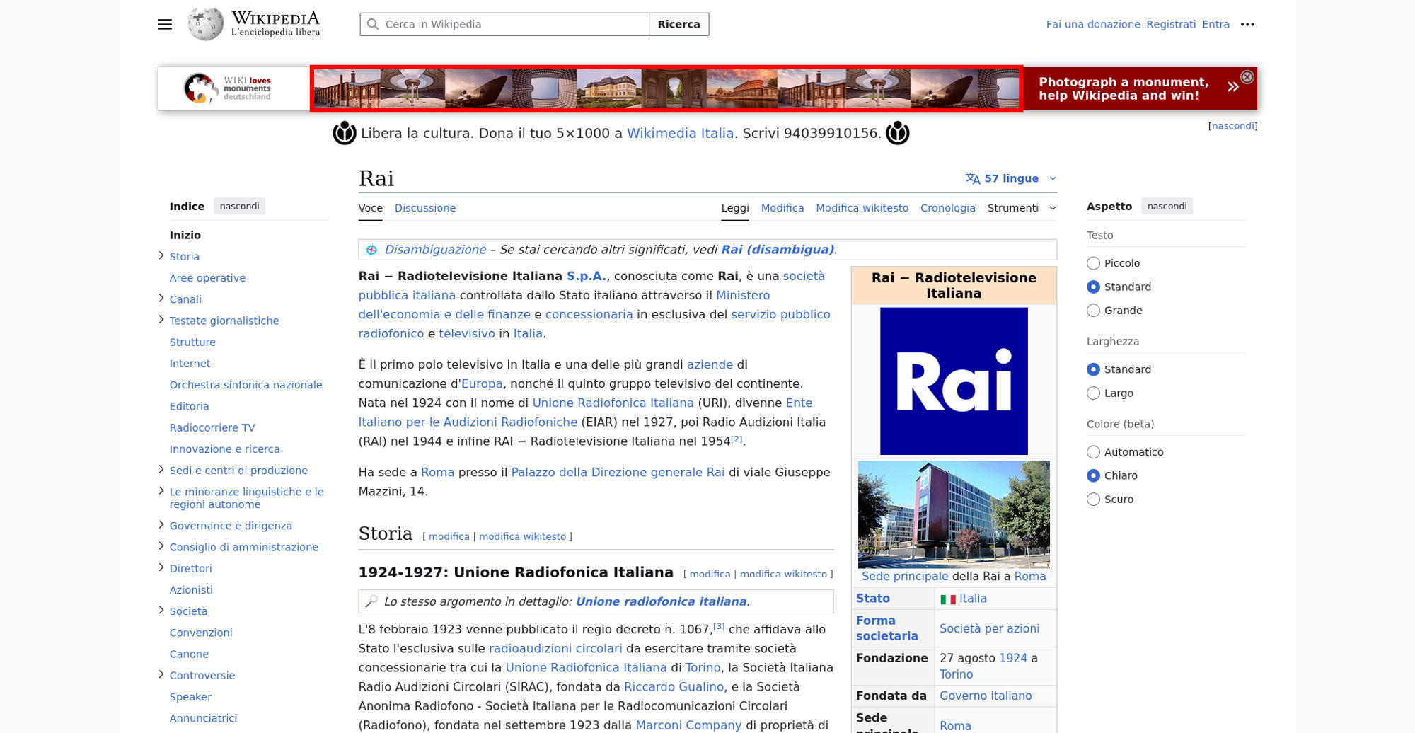Open the 57 lingue language dropdown
Image resolution: width=1415 pixels, height=733 pixels.
coord(1012,178)
